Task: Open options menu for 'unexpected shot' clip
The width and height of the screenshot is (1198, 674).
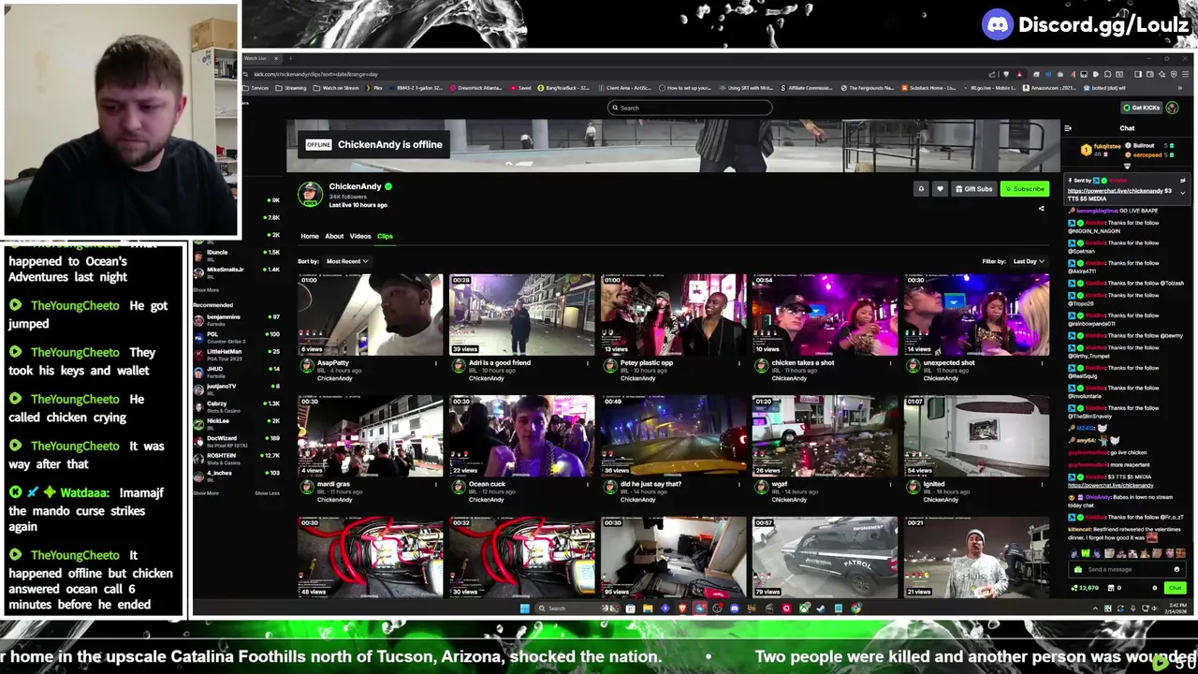Action: tap(1042, 363)
